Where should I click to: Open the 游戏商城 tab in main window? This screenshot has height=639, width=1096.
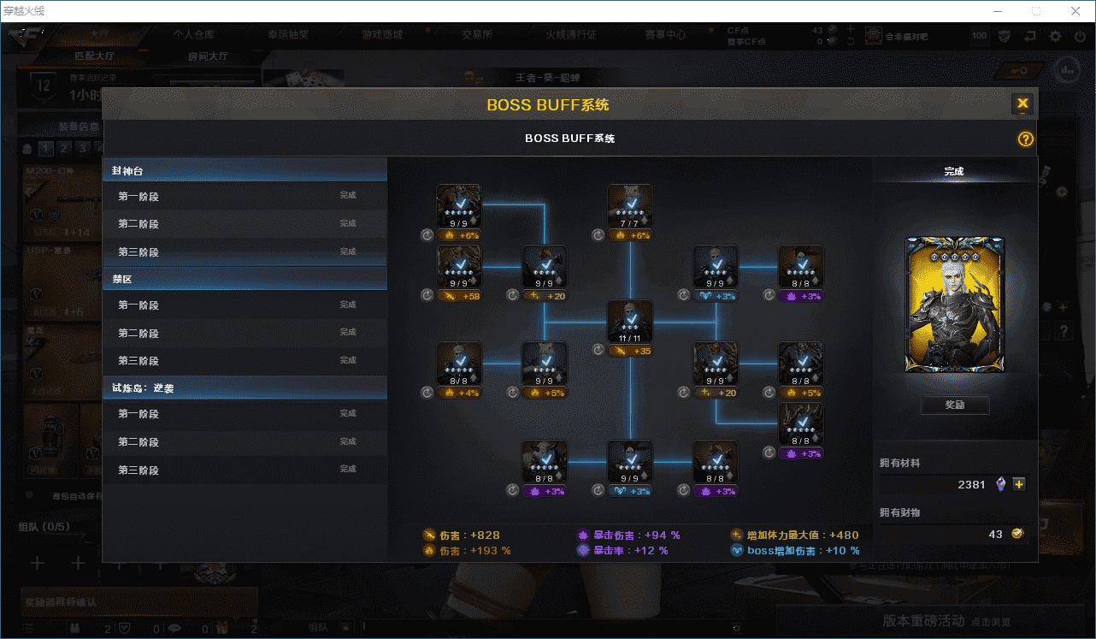382,35
